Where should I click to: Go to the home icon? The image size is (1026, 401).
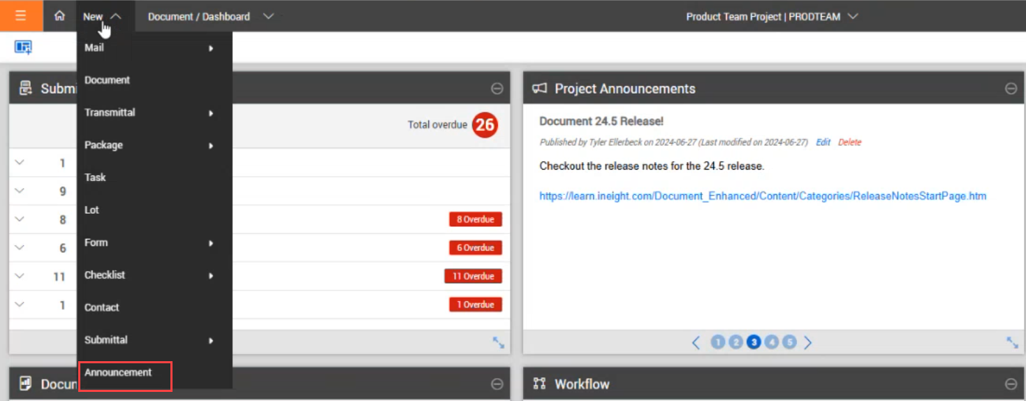[59, 16]
